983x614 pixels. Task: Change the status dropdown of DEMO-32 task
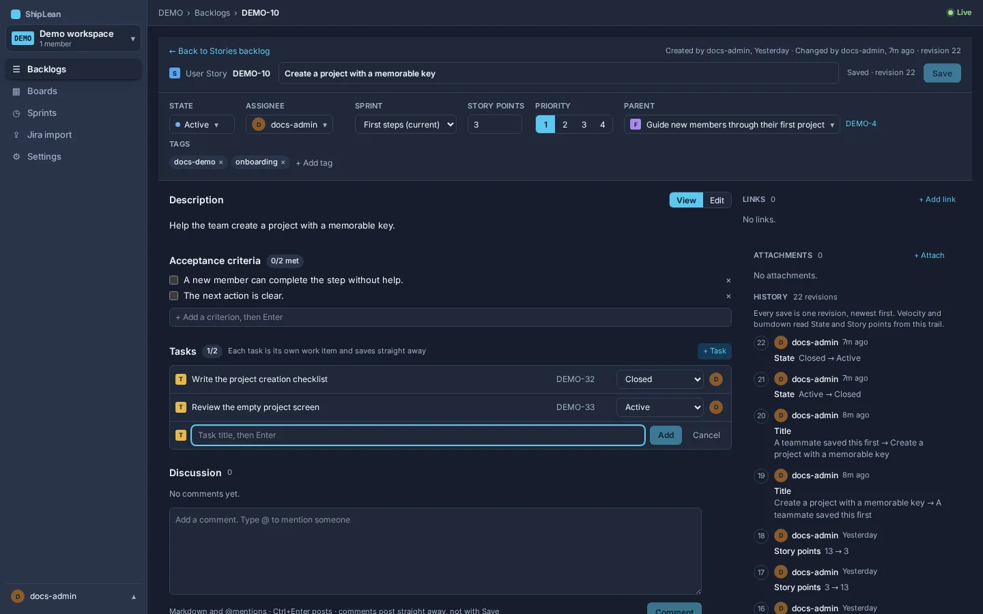660,379
